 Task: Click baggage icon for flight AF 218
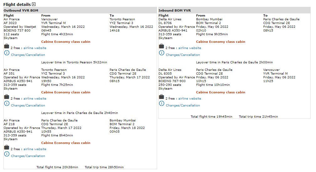click(7, 148)
